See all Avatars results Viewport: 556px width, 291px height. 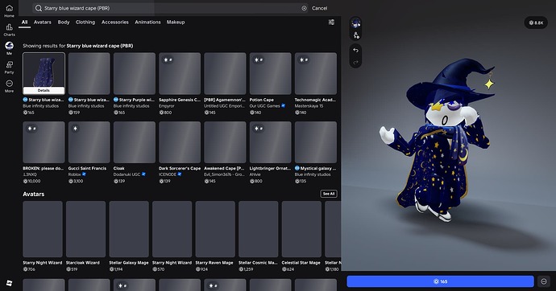(x=328, y=194)
